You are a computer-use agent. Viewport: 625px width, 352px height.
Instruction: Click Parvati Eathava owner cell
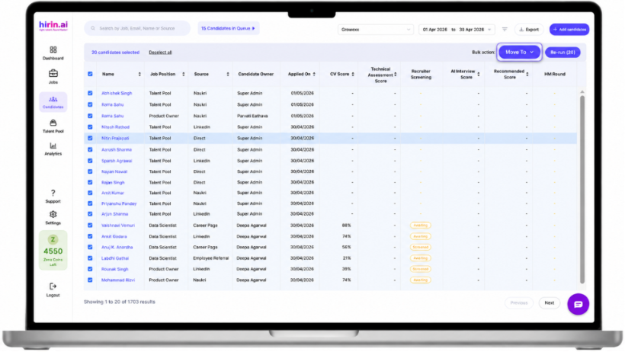point(252,116)
